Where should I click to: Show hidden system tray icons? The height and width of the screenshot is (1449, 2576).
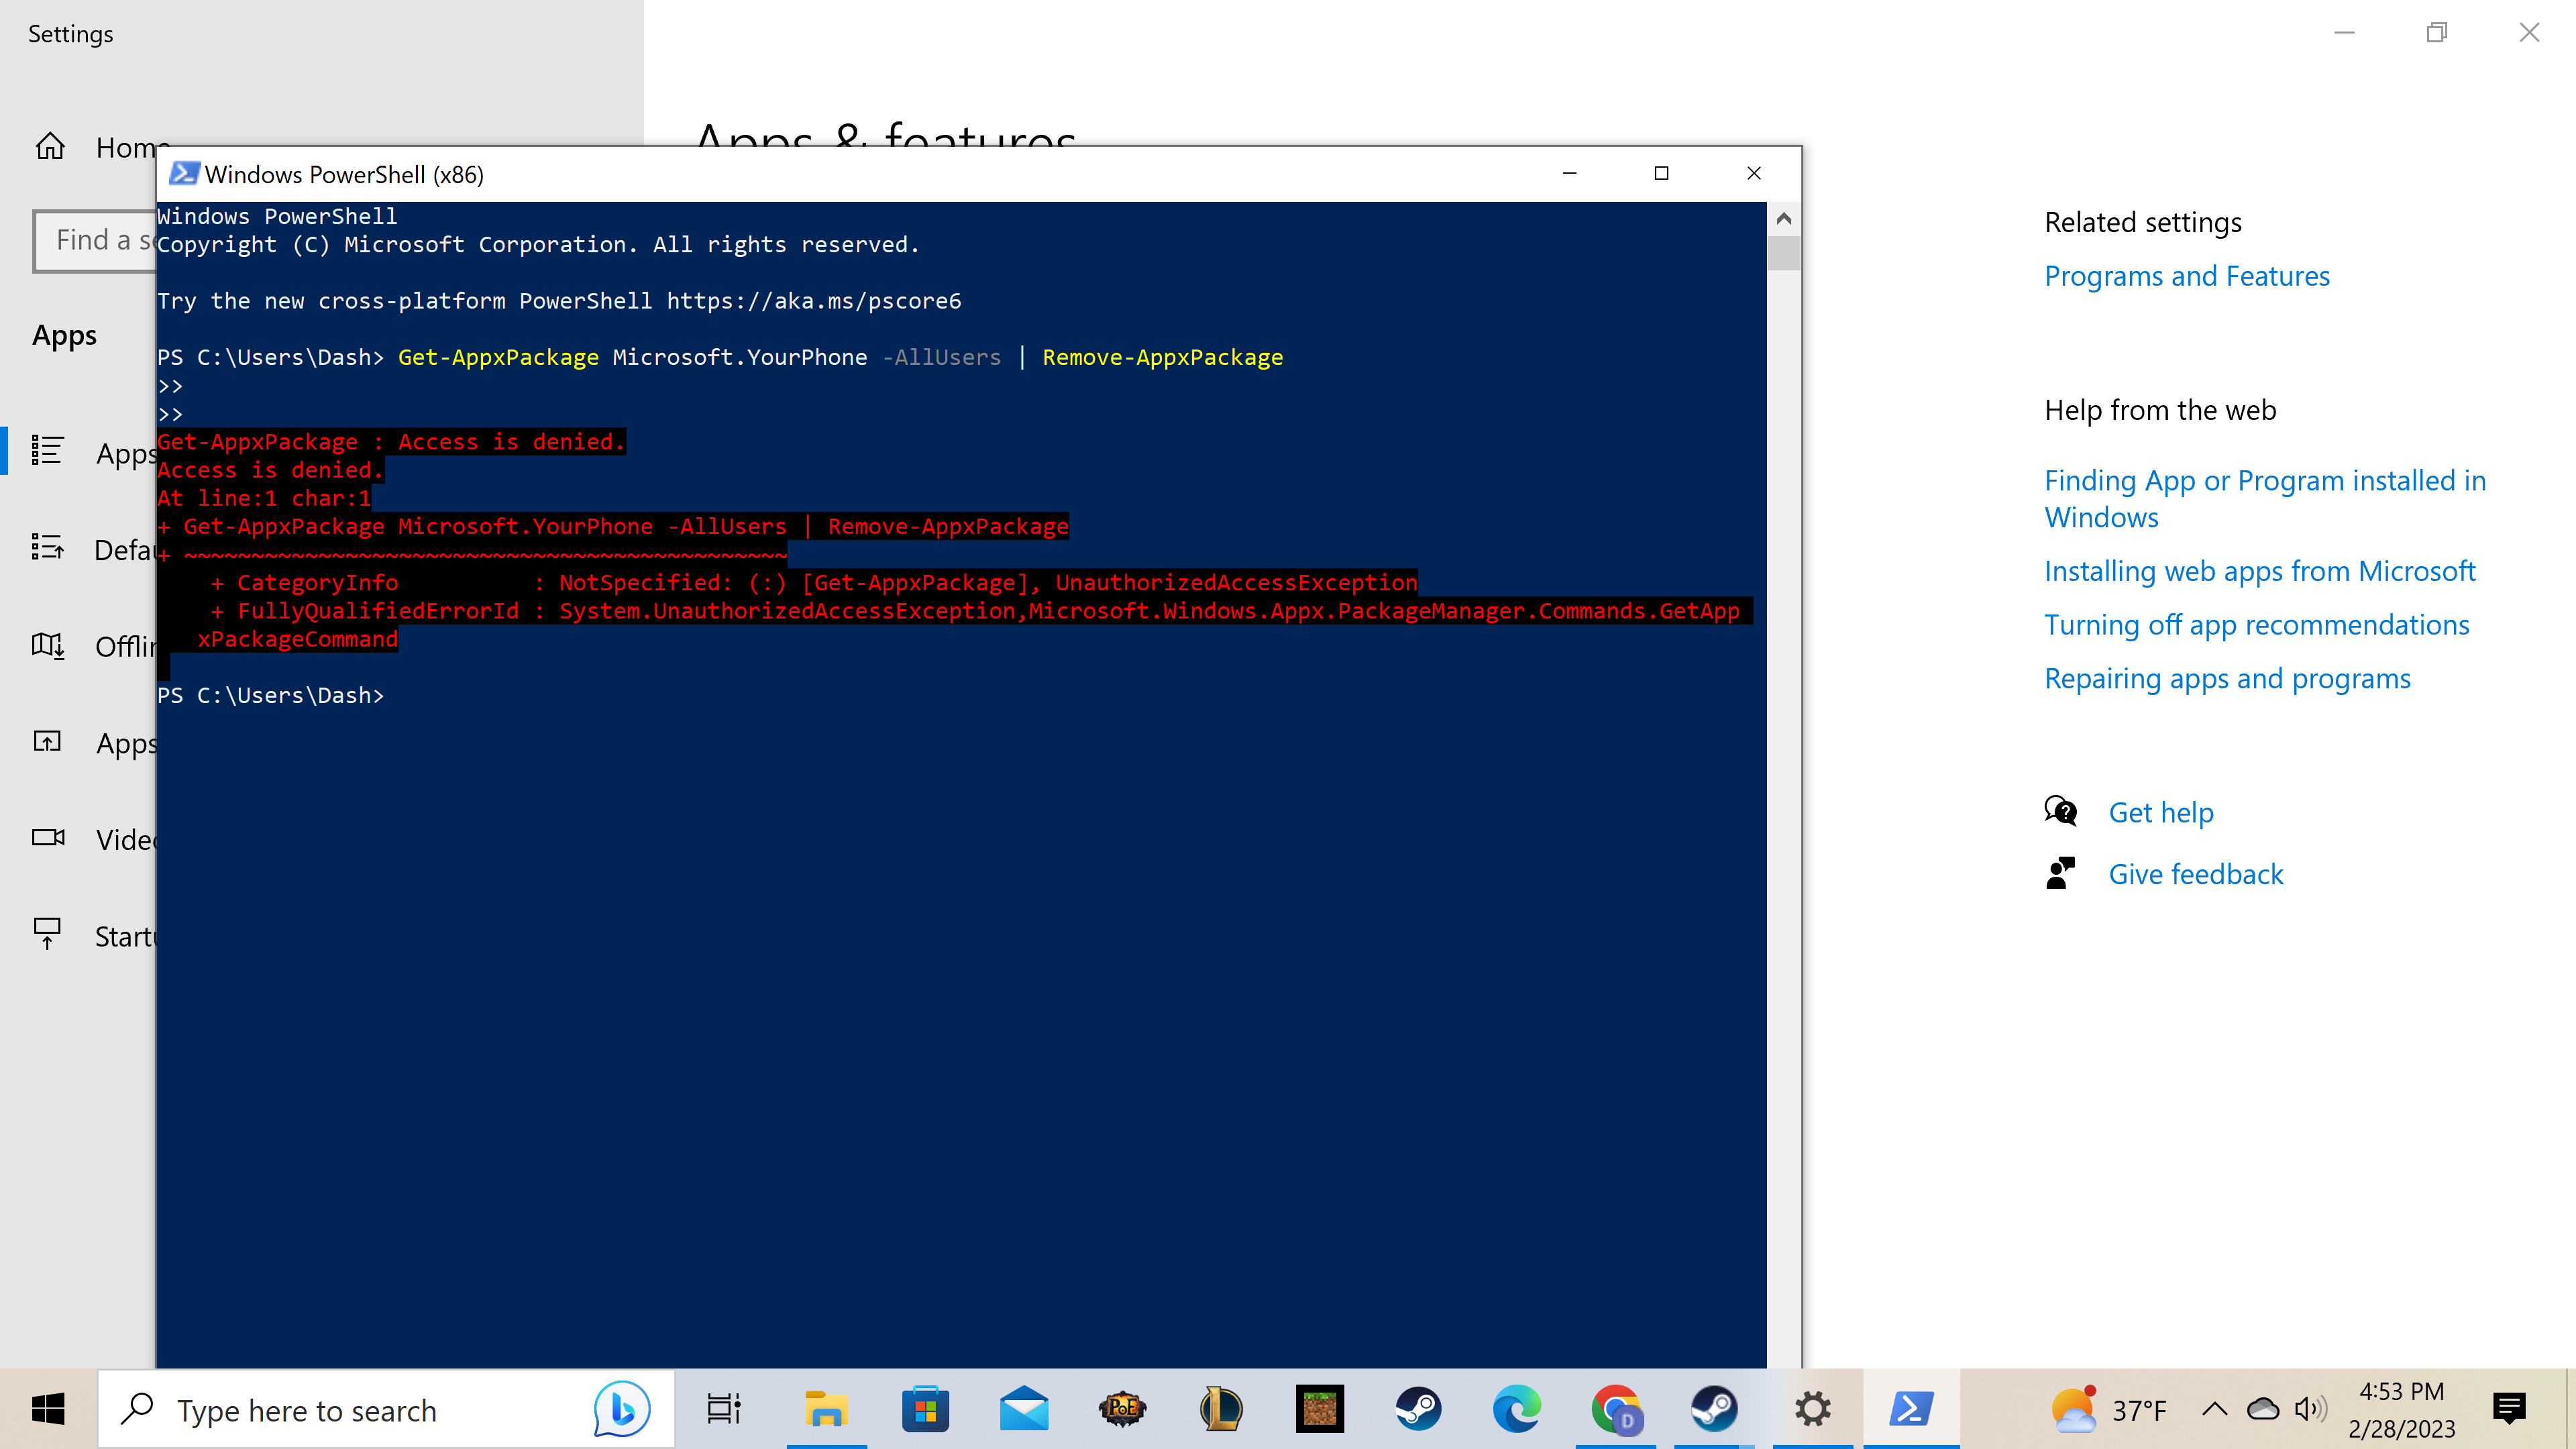pyautogui.click(x=2214, y=1410)
